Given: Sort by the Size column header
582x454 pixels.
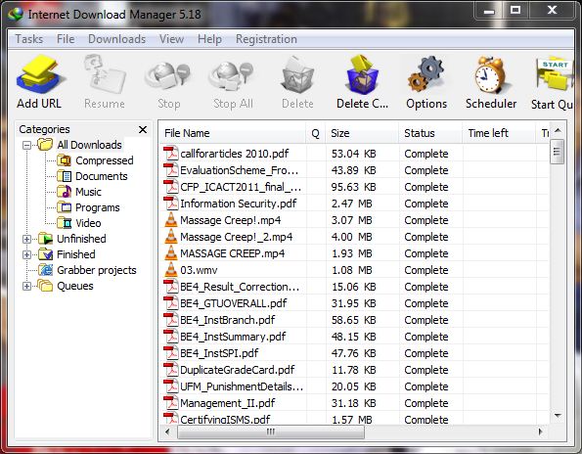Looking at the screenshot, I should pyautogui.click(x=362, y=133).
